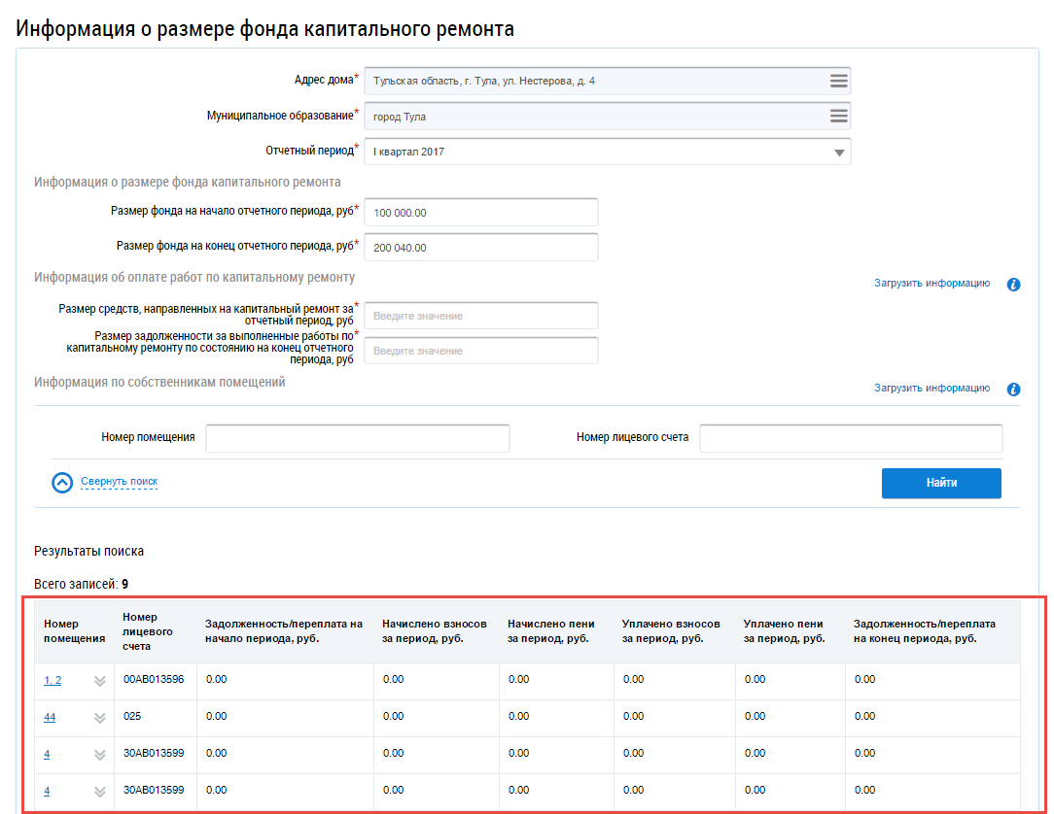Click Загрузить информацию link for capital repair payment
This screenshot has width=1054, height=814.
click(x=931, y=284)
